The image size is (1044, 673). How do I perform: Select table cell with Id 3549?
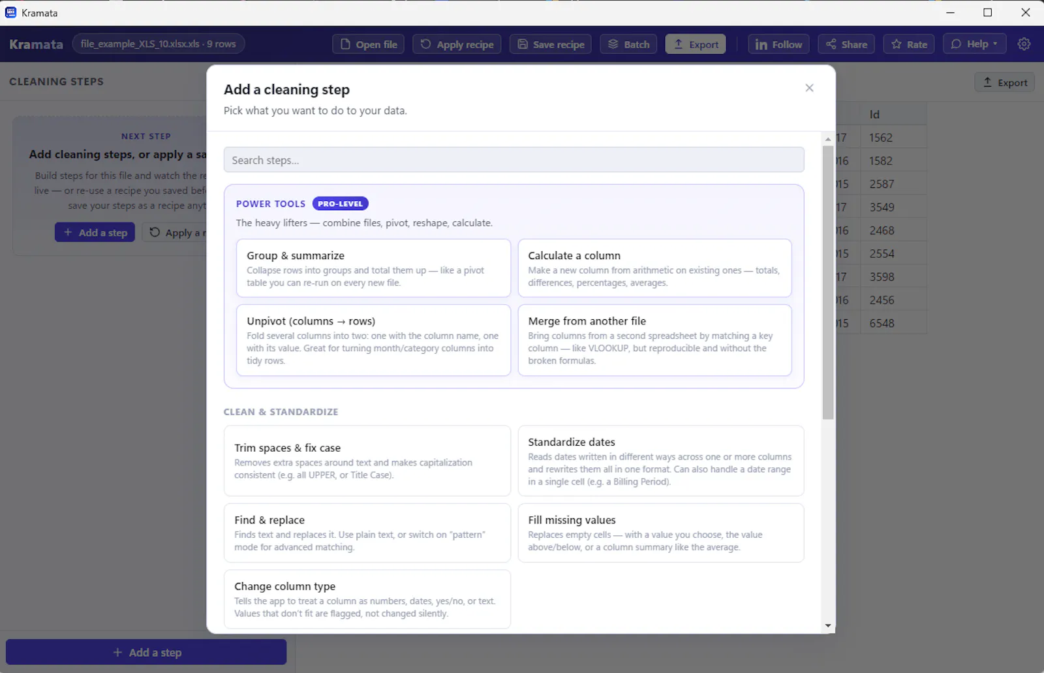click(x=893, y=207)
